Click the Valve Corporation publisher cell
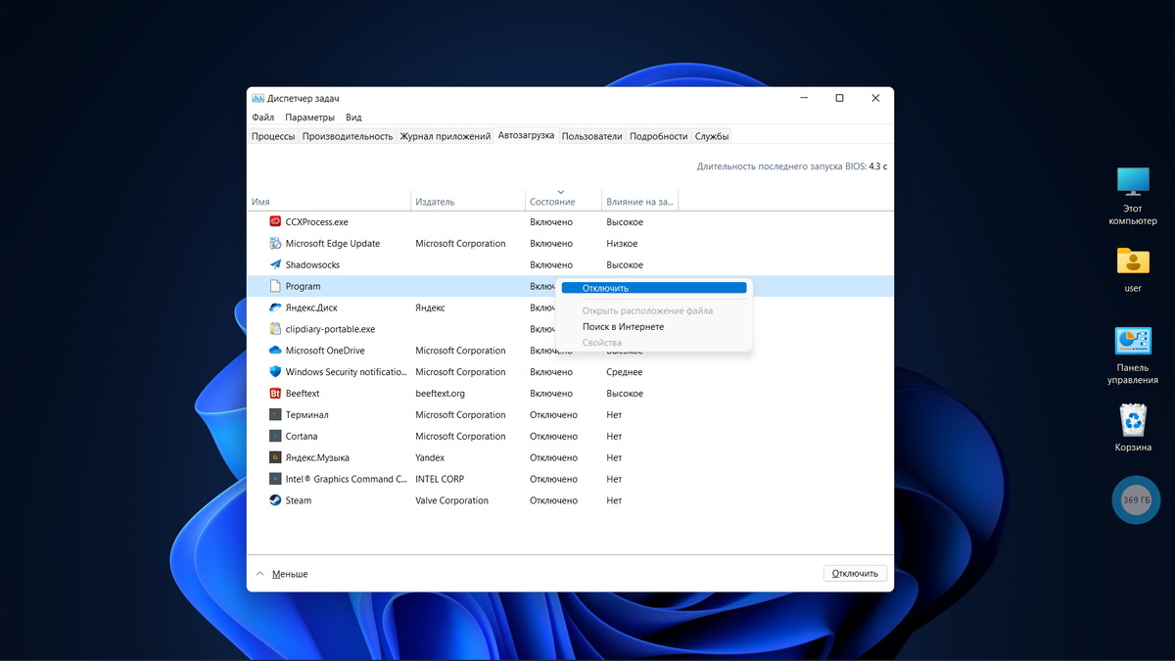Screen dimensions: 1175x661 (451, 500)
